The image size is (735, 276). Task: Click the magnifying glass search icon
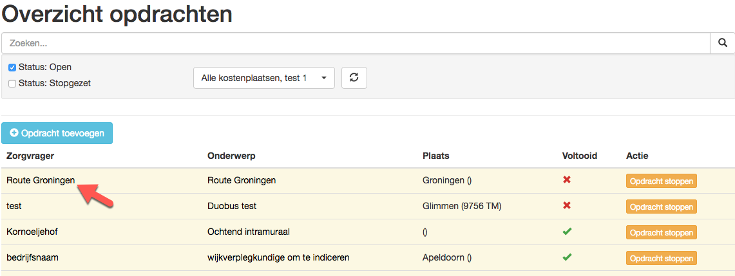point(722,43)
